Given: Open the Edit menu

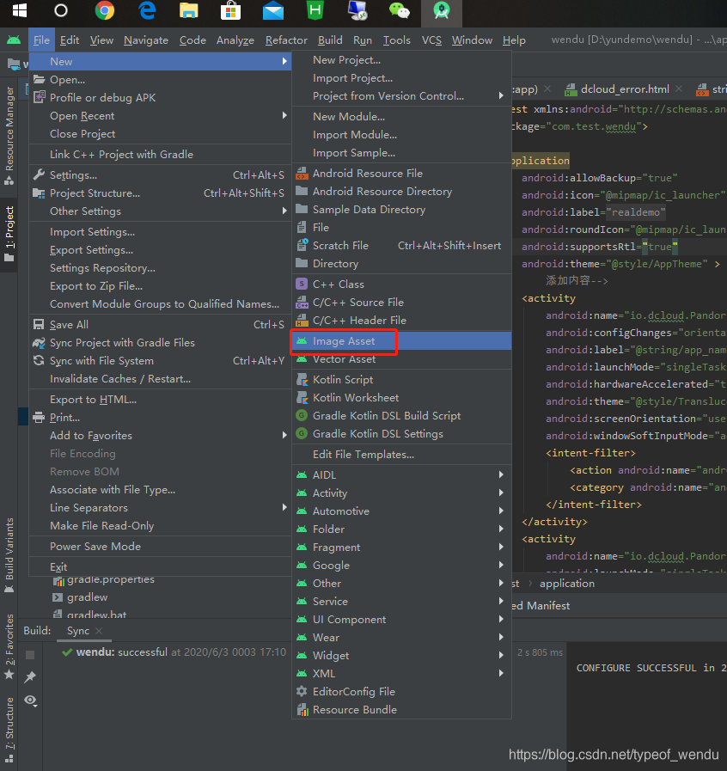Looking at the screenshot, I should point(70,40).
